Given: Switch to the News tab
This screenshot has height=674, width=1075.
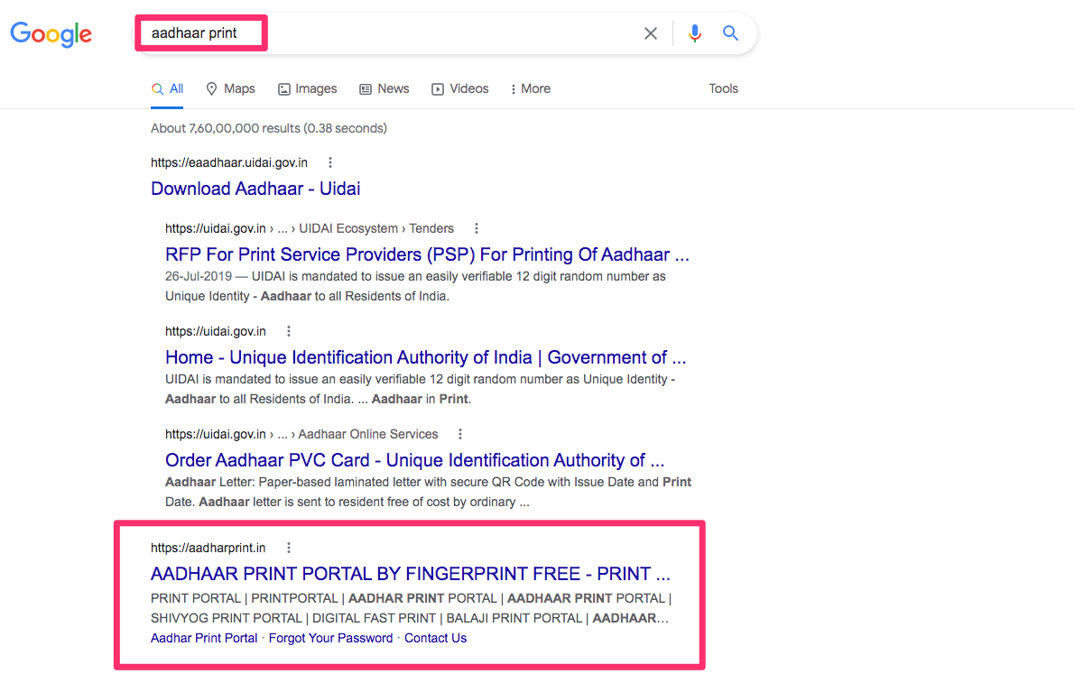Looking at the screenshot, I should coord(384,89).
